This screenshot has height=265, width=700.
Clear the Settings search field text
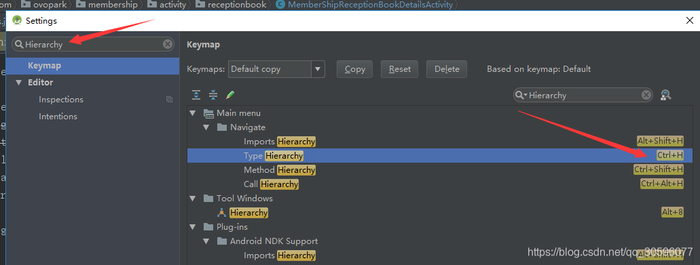tap(168, 44)
